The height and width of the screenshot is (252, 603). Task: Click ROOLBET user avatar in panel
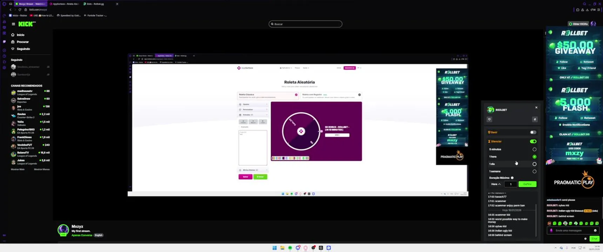click(x=491, y=110)
